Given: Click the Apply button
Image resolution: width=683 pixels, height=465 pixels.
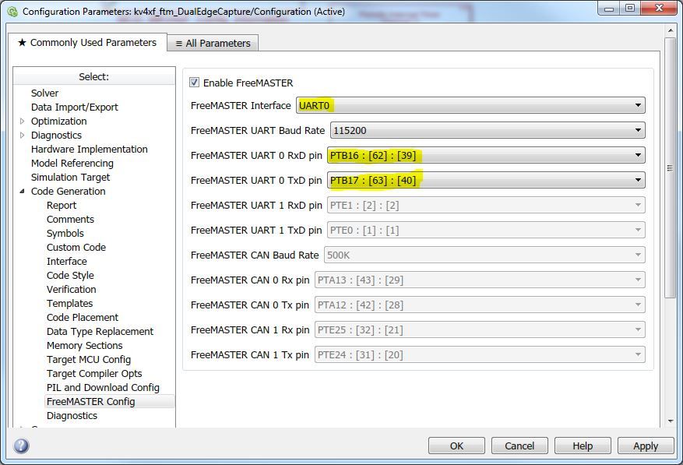Looking at the screenshot, I should pyautogui.click(x=646, y=446).
